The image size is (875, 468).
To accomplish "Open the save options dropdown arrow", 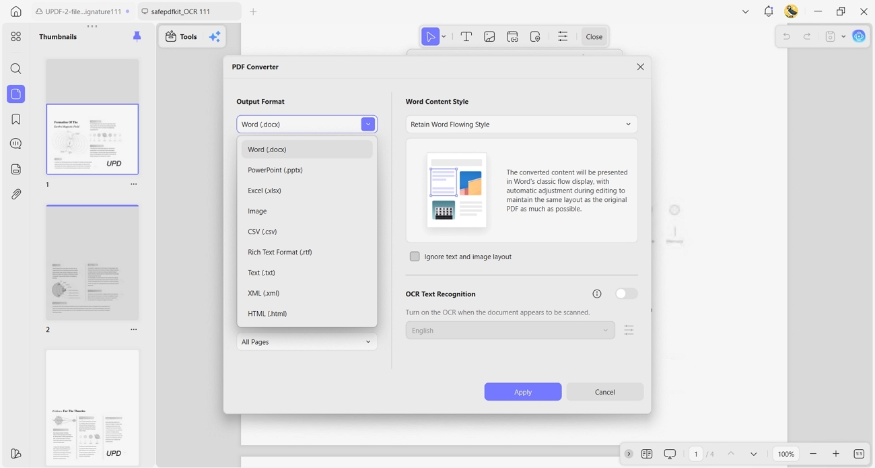I will pyautogui.click(x=843, y=36).
